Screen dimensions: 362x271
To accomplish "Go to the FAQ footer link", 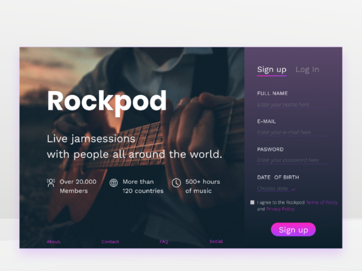I will pyautogui.click(x=164, y=242).
